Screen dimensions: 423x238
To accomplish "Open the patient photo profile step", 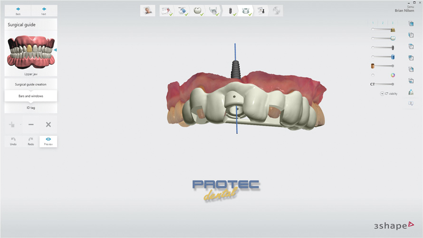I will [148, 10].
